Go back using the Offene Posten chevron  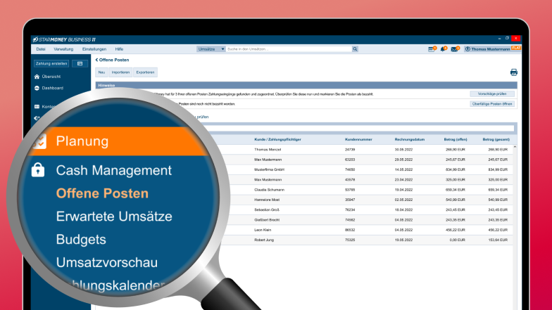coord(96,60)
